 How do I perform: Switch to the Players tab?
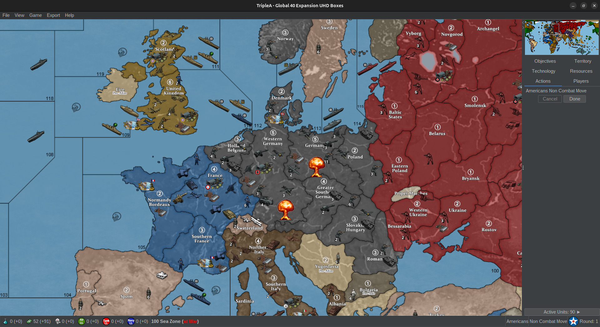pos(581,81)
